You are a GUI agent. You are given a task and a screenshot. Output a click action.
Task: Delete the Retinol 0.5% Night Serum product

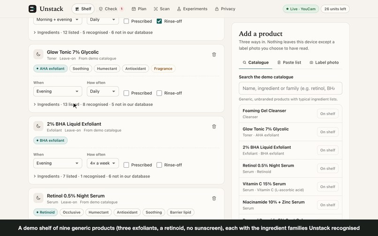point(214,199)
